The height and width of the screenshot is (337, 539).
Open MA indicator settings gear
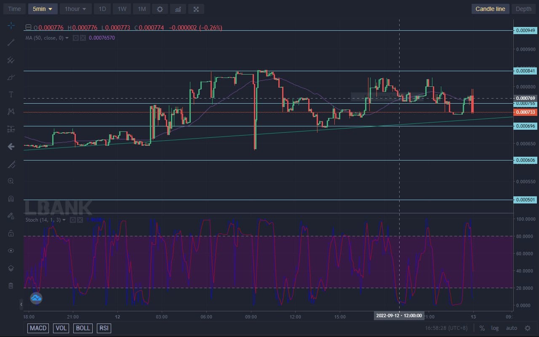(76, 38)
